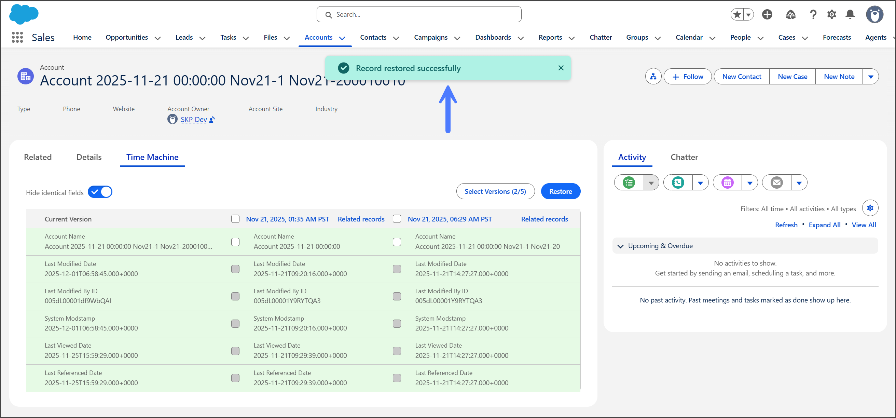Collapse Upcoming & Overdue section
The width and height of the screenshot is (896, 418).
tap(621, 246)
